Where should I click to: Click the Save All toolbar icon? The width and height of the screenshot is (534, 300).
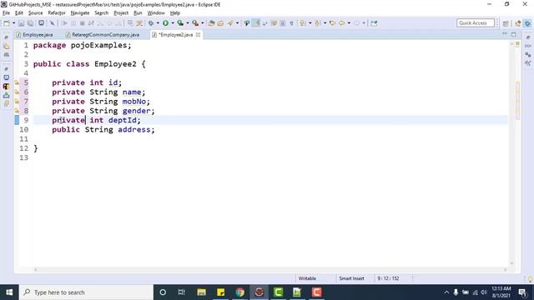click(30, 23)
